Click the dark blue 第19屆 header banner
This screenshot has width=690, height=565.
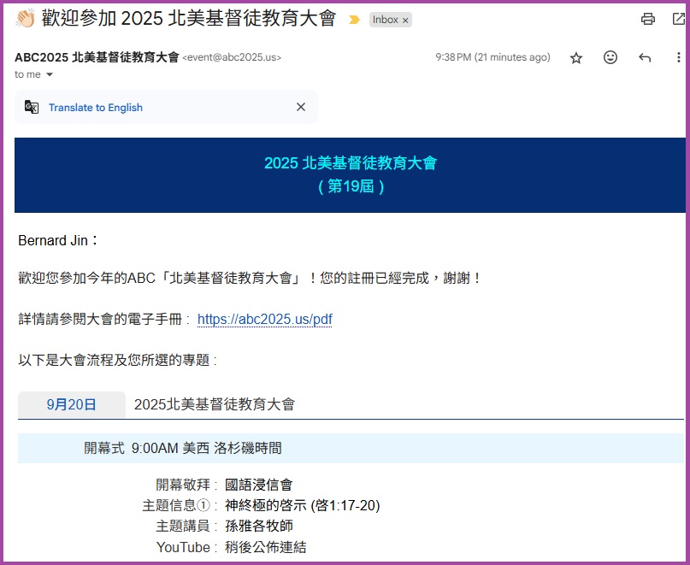(351, 174)
